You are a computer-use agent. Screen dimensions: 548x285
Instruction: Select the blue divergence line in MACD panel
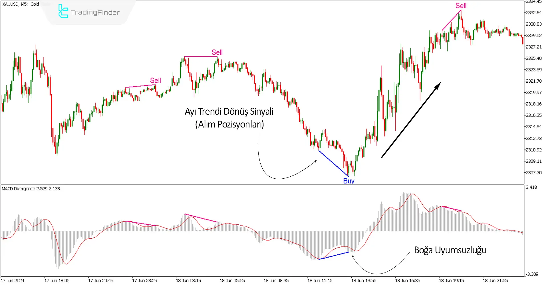pyautogui.click(x=334, y=256)
